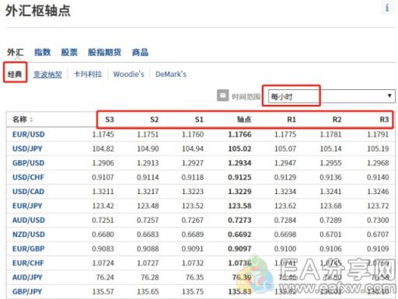Click the gray icon beside 时间范围
Viewport: 398px width, 299px height.
[222, 96]
